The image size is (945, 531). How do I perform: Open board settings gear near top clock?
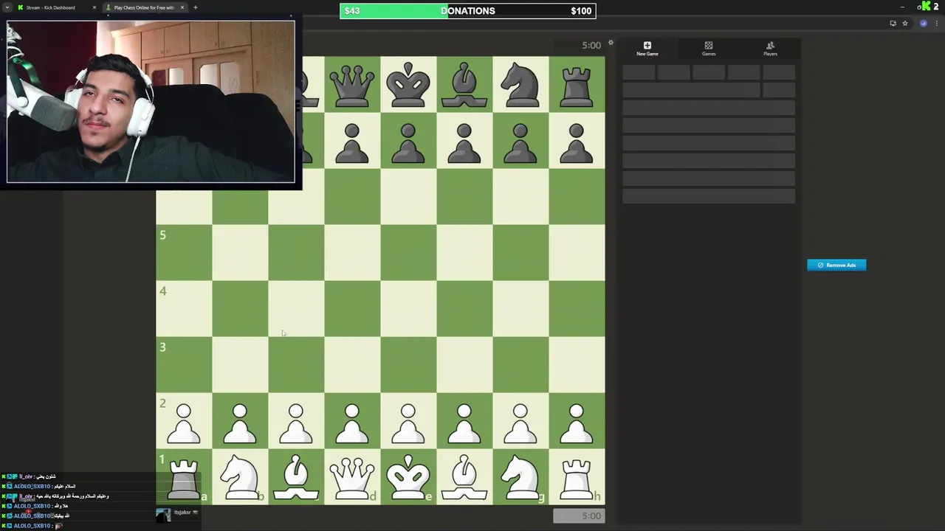[611, 44]
